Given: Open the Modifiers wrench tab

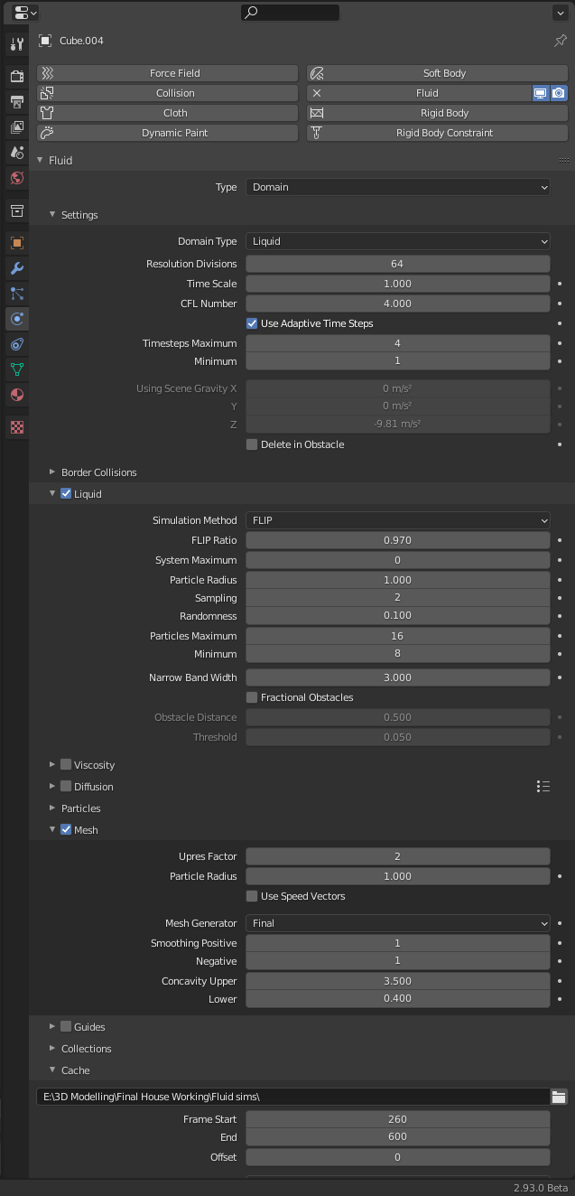Looking at the screenshot, I should [16, 268].
